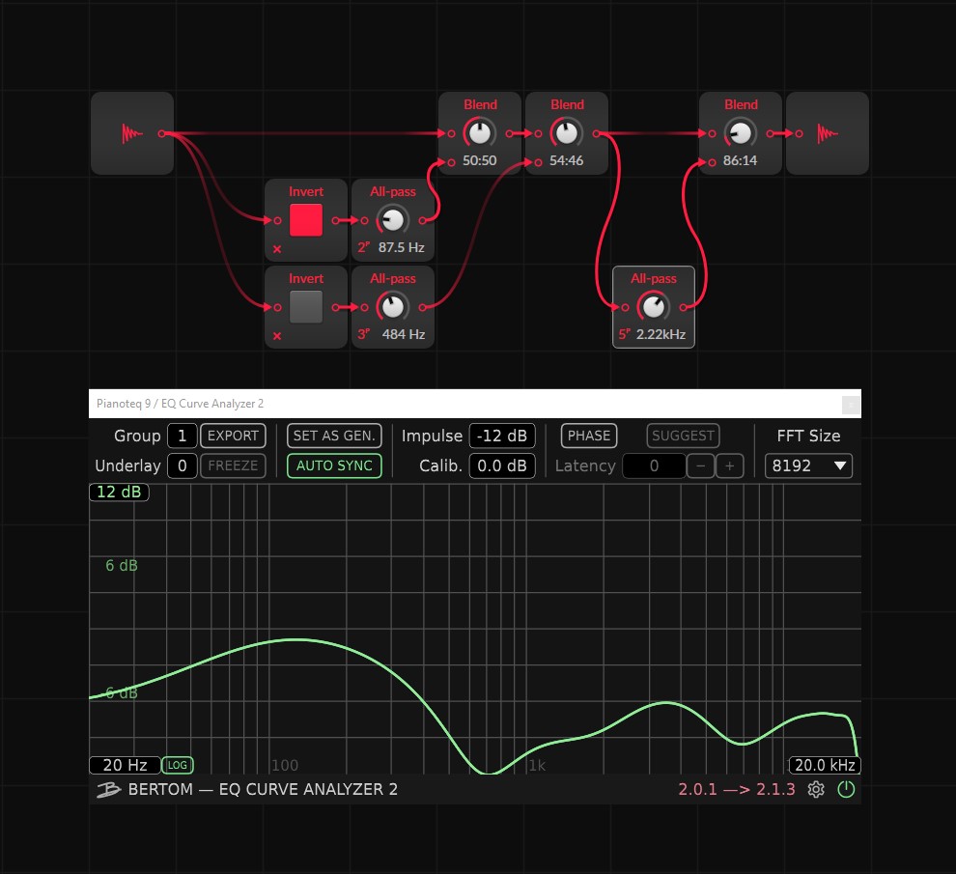Click the Impulse -12 dB field
The width and height of the screenshot is (956, 874).
pyautogui.click(x=502, y=436)
